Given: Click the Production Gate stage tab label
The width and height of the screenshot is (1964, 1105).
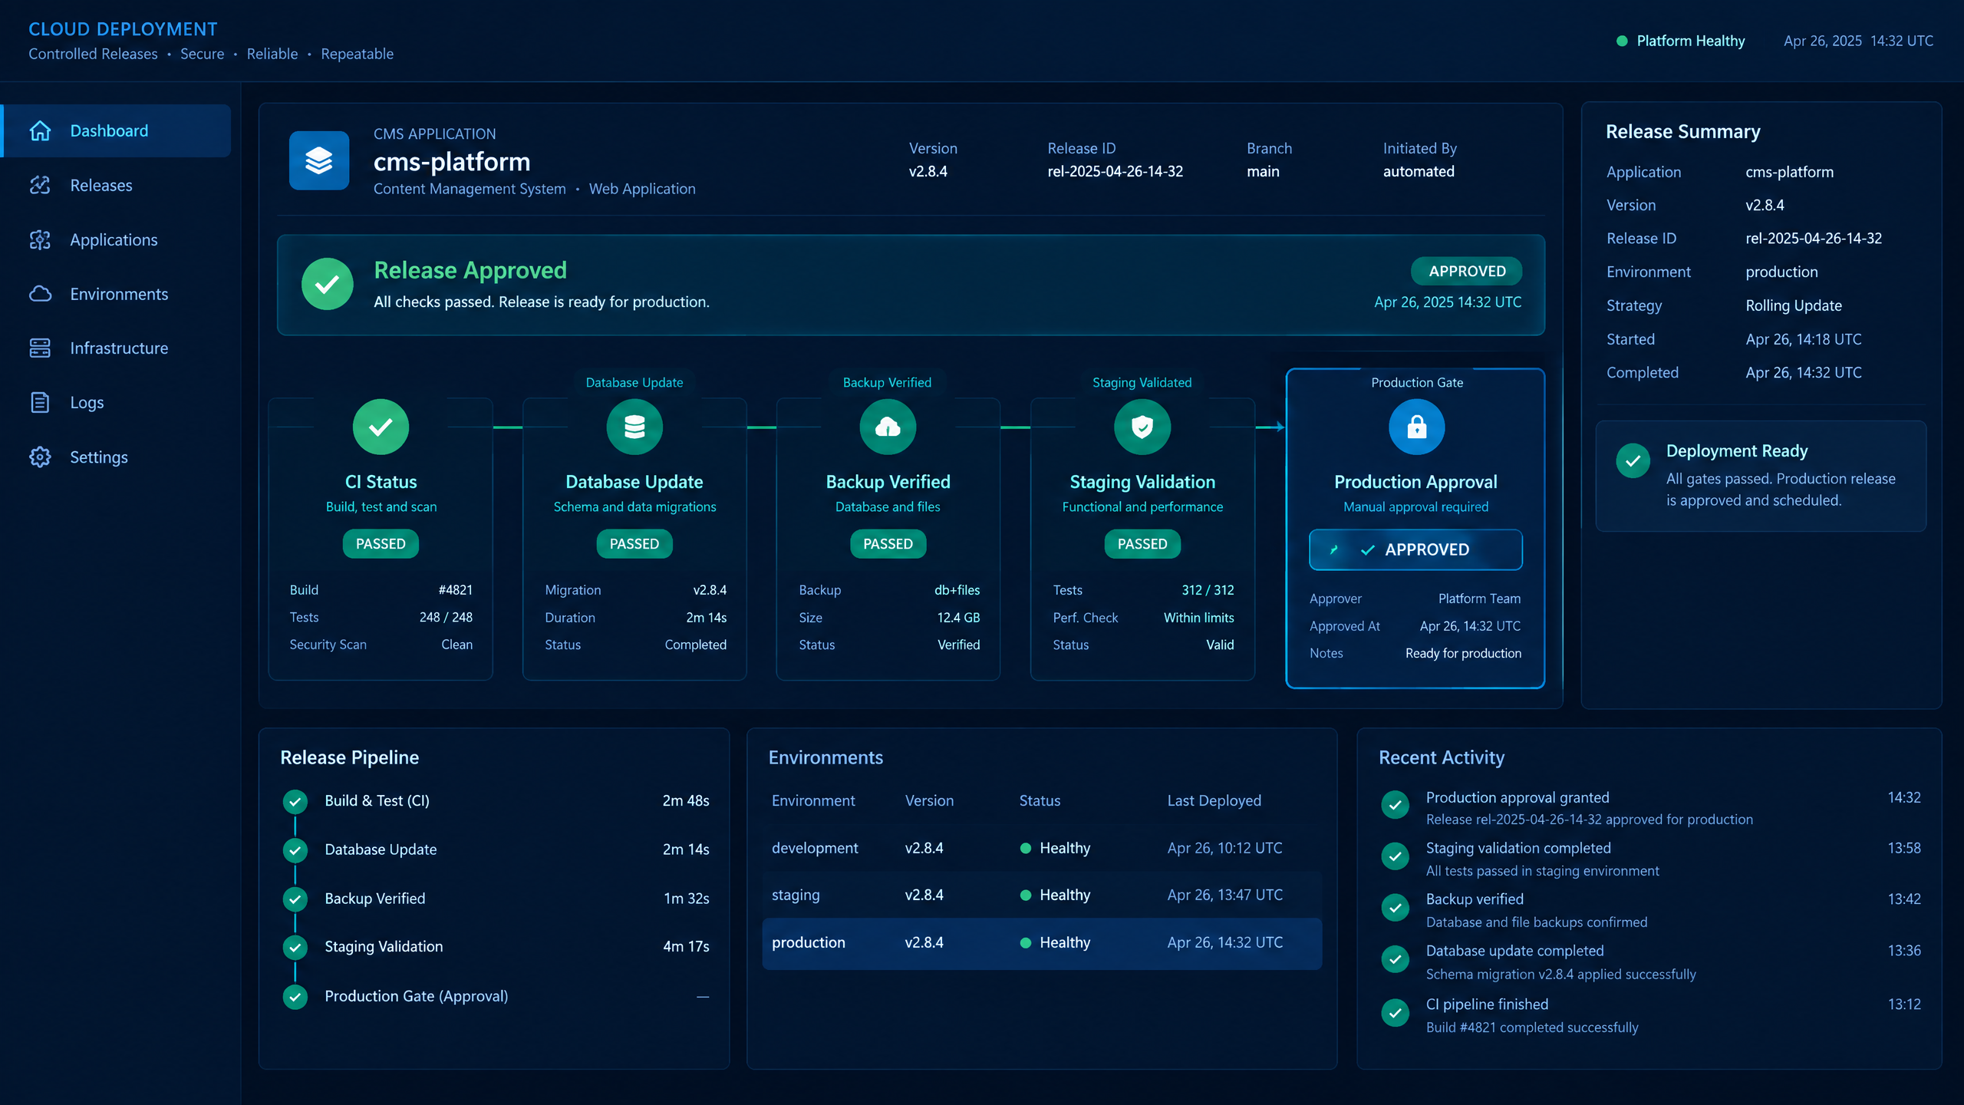Looking at the screenshot, I should [1417, 382].
